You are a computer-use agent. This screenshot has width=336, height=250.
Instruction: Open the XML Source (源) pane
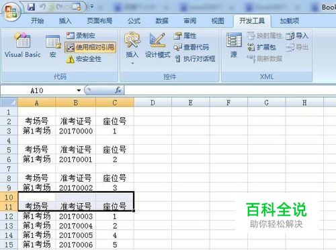tap(234, 46)
